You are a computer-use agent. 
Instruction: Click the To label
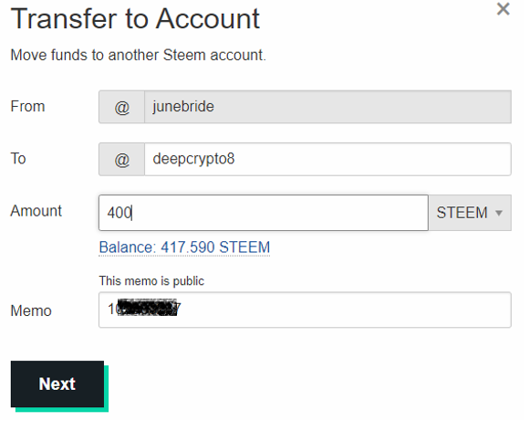(x=18, y=158)
